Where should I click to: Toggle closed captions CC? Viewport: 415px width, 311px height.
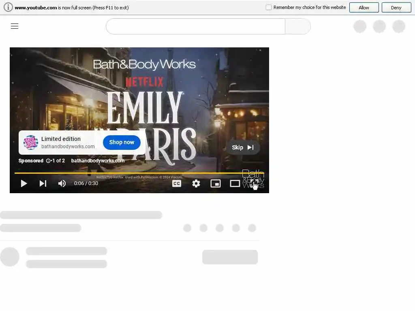coord(177,183)
